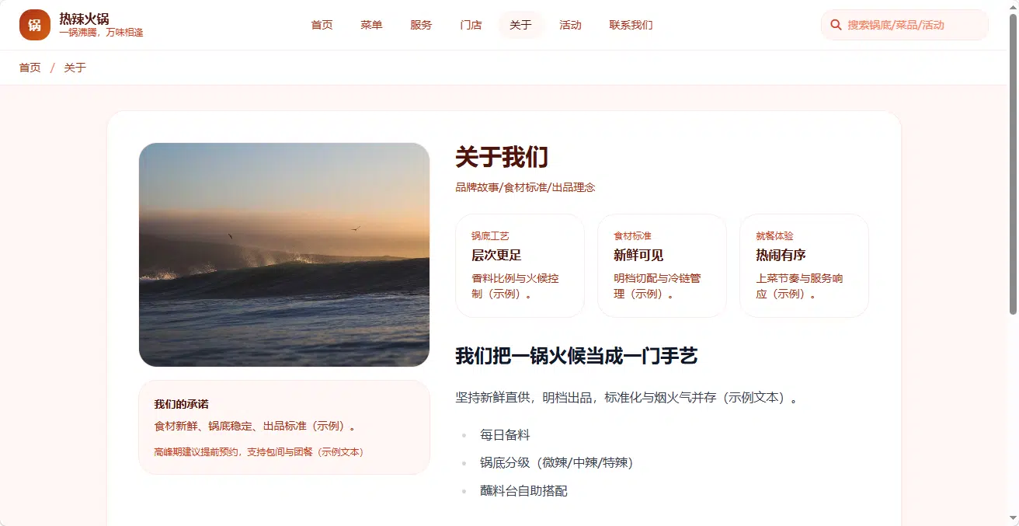
Task: Select the 食材标准 新鲜可见 card
Action: click(x=662, y=266)
